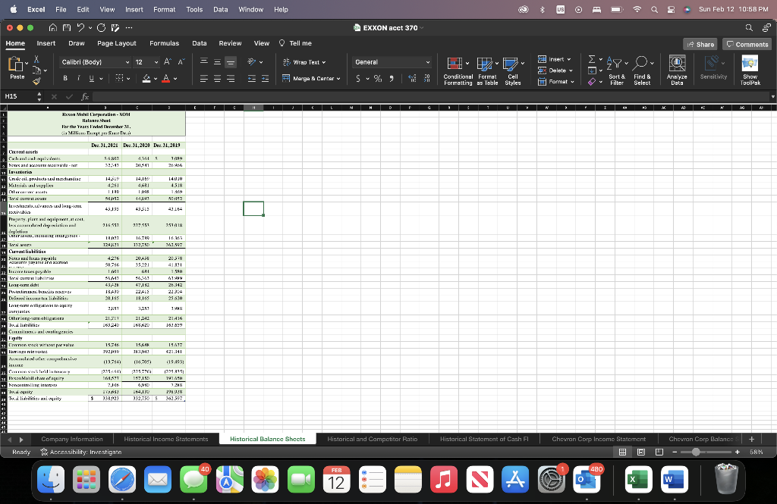
Task: Open the font name combo box
Action: 95,62
